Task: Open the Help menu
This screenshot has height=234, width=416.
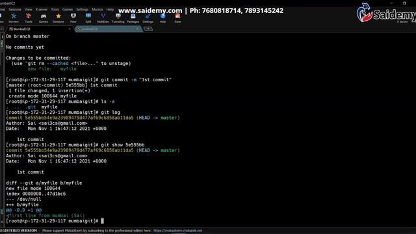Action: click(x=110, y=9)
